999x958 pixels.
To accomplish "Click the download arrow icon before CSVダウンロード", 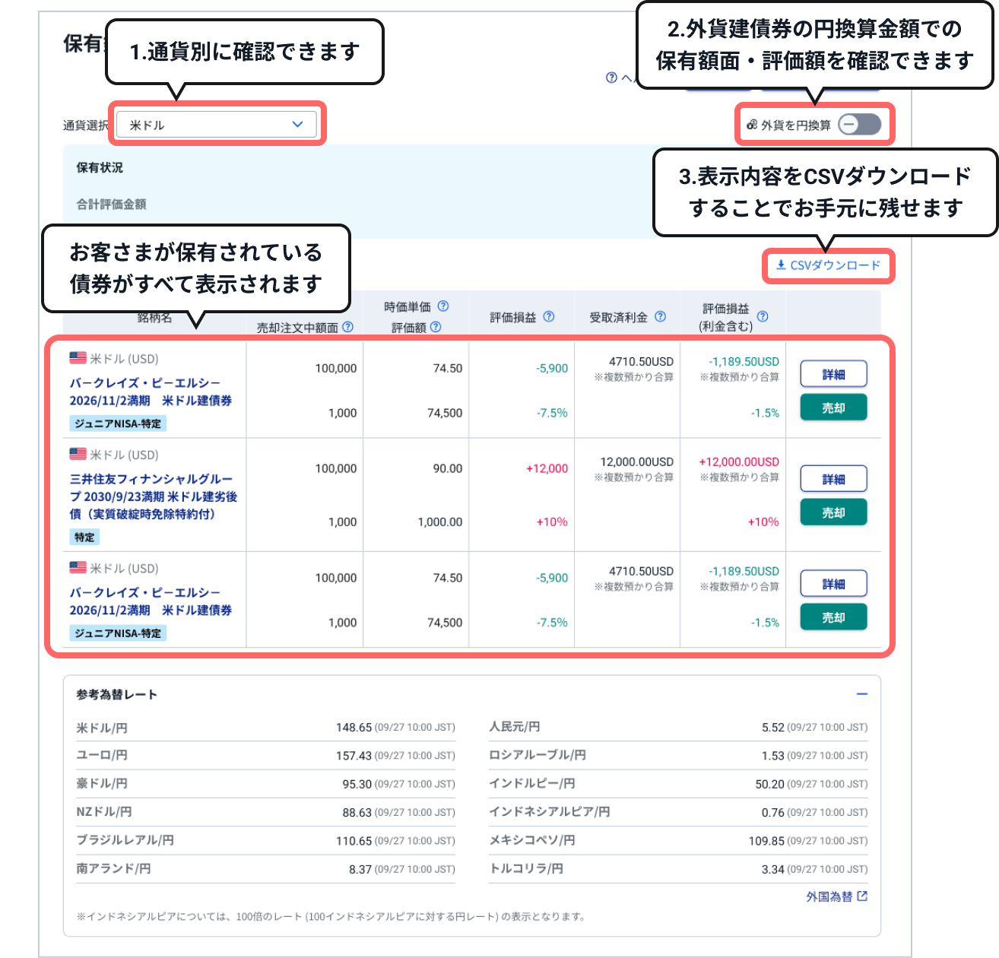I will (781, 265).
